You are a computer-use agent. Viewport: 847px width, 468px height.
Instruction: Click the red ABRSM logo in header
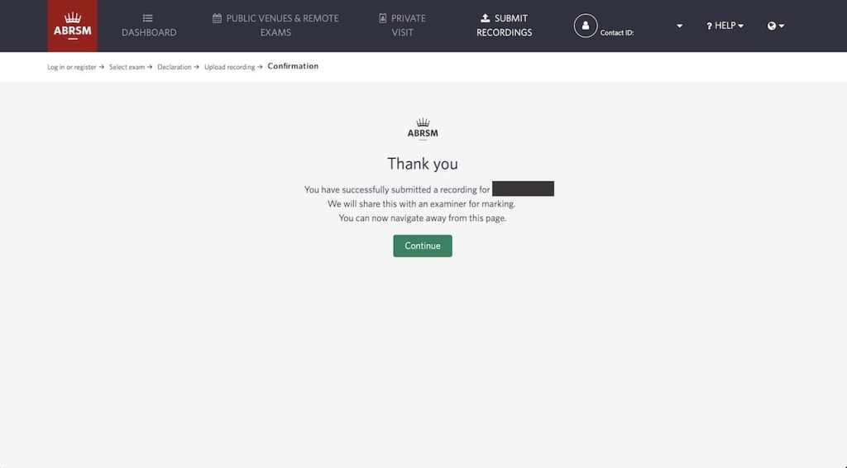pyautogui.click(x=73, y=26)
